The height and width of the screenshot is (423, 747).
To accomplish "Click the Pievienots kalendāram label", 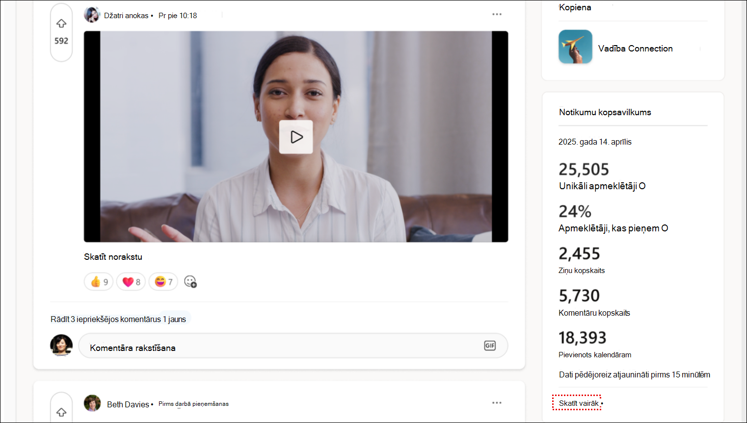I will [595, 355].
